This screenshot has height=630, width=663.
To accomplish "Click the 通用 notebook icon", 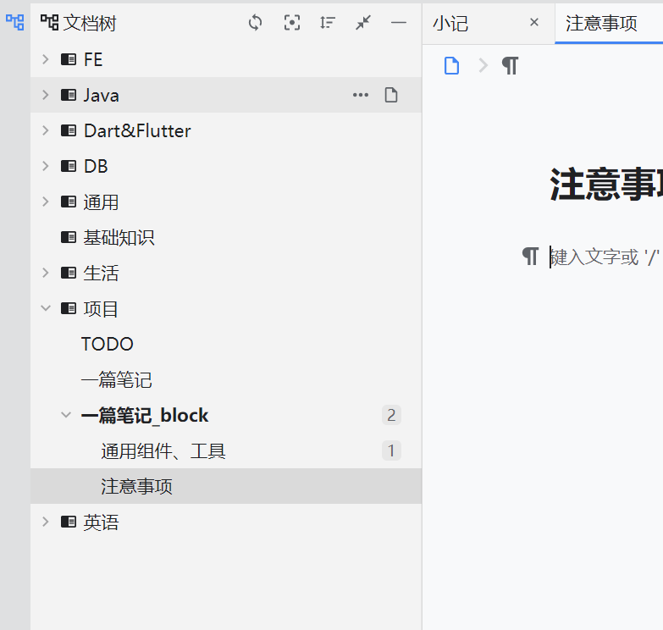I will [69, 202].
